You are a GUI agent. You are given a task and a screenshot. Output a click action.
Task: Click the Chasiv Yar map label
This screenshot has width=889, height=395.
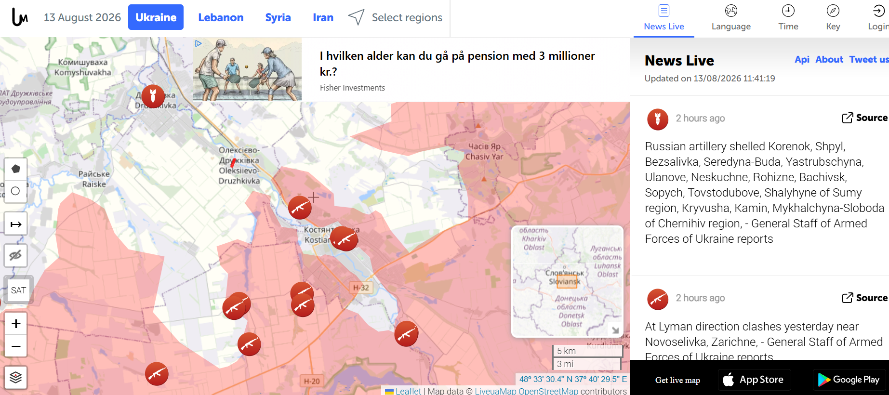click(484, 151)
